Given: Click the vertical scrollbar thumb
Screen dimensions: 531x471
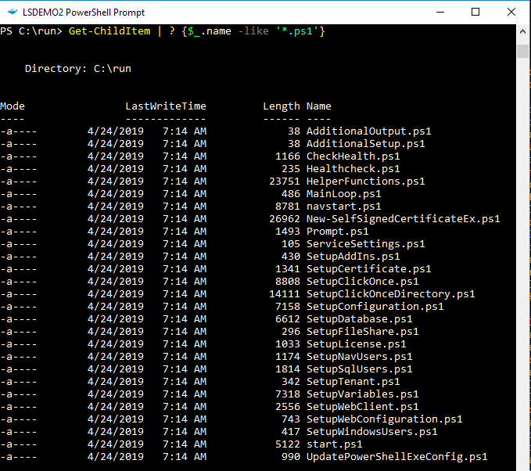Looking at the screenshot, I should (523, 51).
